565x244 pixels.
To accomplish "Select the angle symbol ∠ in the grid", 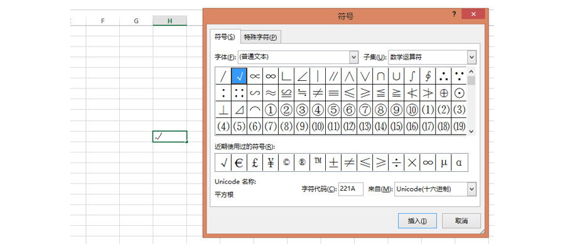I will pyautogui.click(x=302, y=76).
